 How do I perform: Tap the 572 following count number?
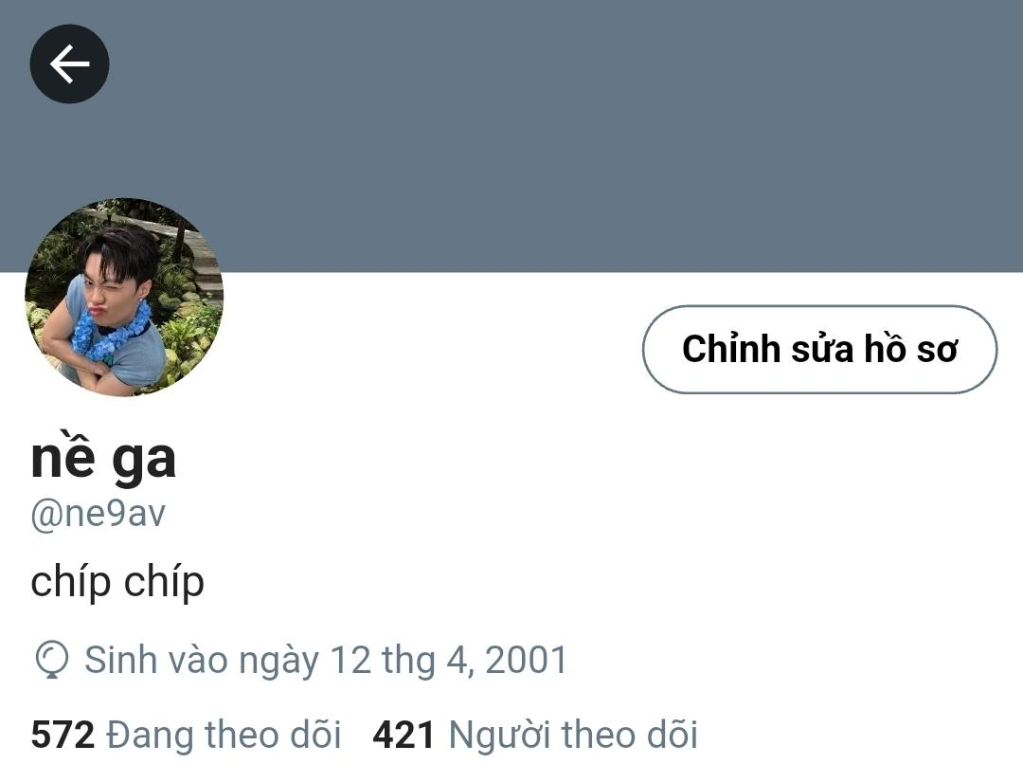point(63,735)
